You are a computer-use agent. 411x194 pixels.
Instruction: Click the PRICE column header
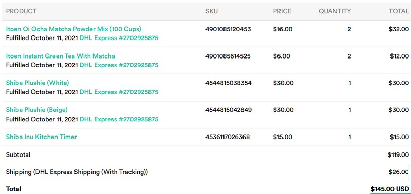pyautogui.click(x=282, y=11)
